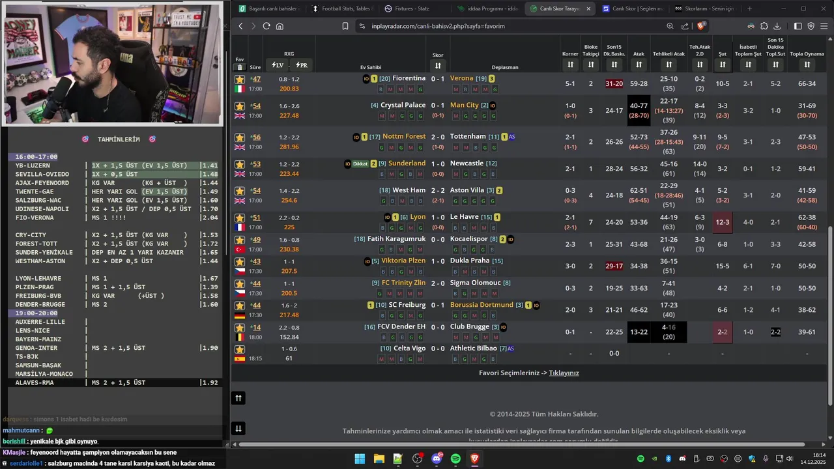Open the browser downloads icon
Image resolution: width=834 pixels, height=469 pixels.
click(x=778, y=26)
